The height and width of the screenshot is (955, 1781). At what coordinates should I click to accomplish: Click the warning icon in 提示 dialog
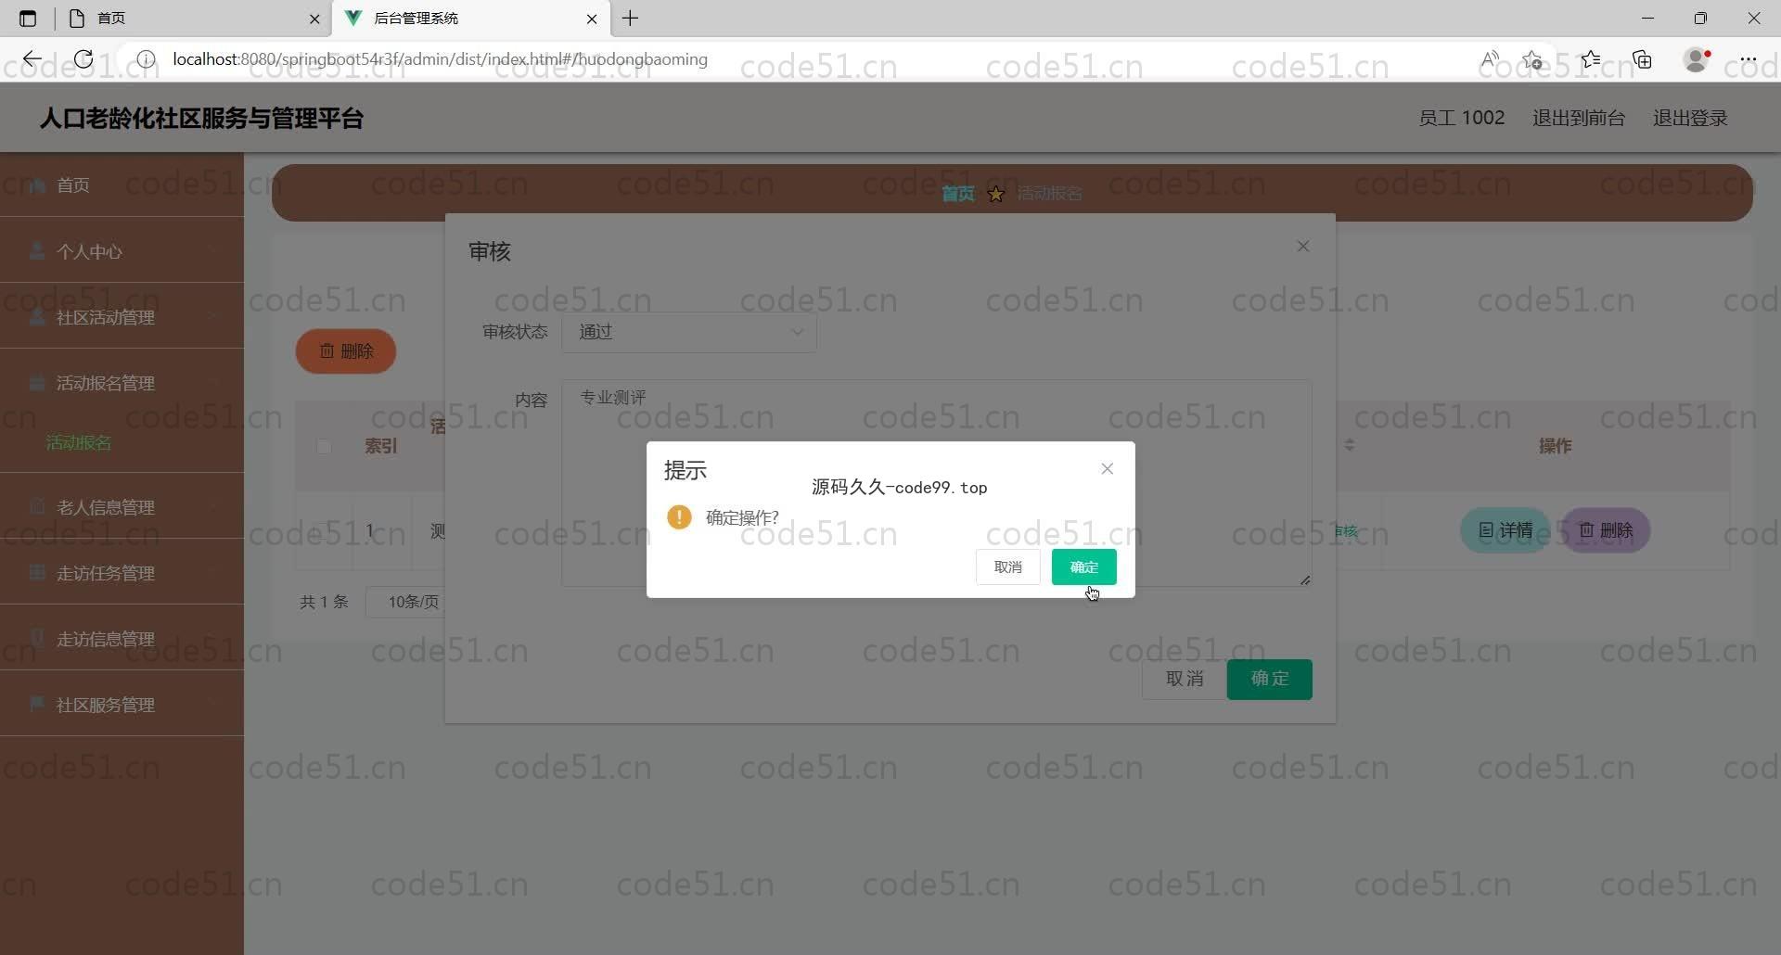[x=679, y=516]
